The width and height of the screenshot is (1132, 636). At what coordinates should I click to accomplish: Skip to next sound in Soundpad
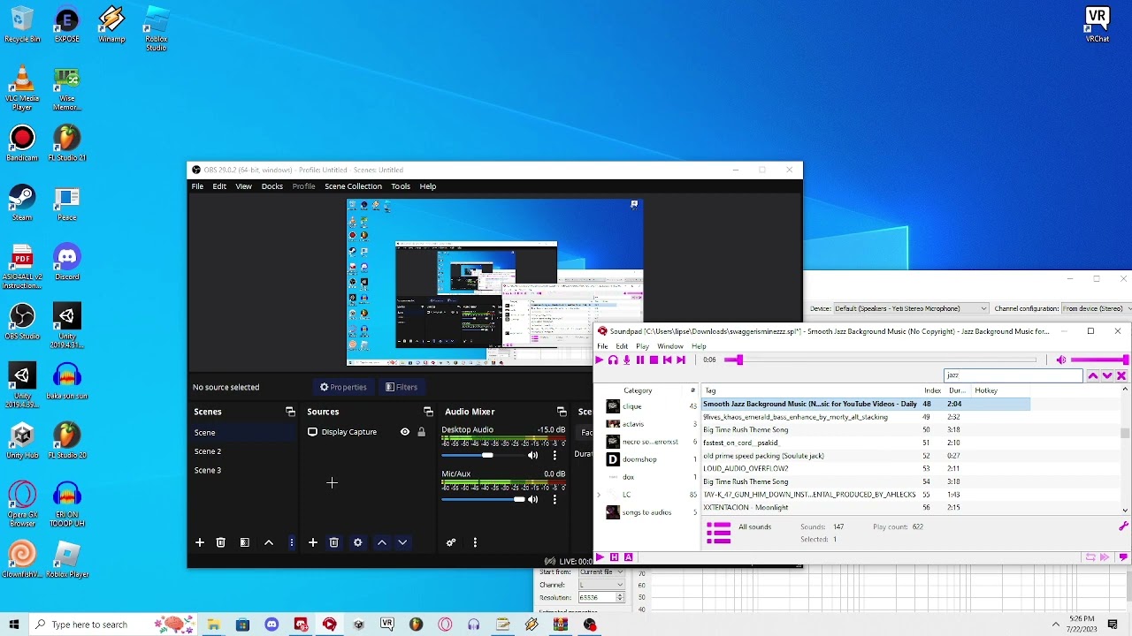coord(681,360)
